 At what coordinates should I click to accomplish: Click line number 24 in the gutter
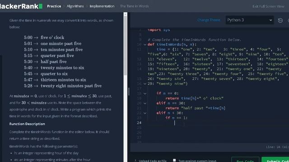tap(139, 123)
